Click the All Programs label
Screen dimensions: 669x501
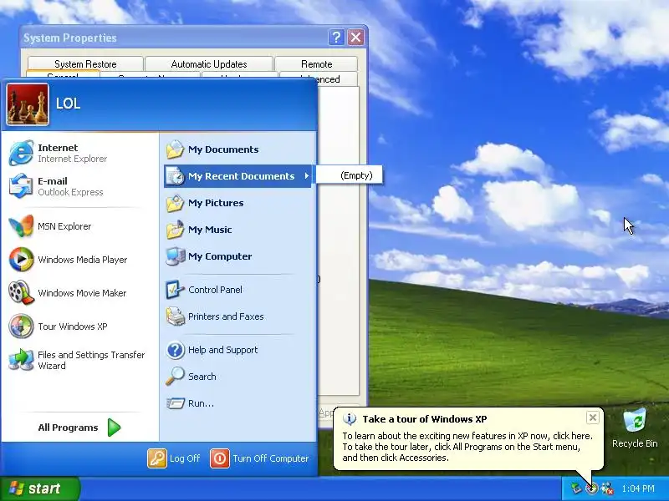pyautogui.click(x=68, y=428)
